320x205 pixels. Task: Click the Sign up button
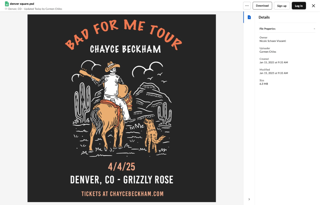[282, 6]
